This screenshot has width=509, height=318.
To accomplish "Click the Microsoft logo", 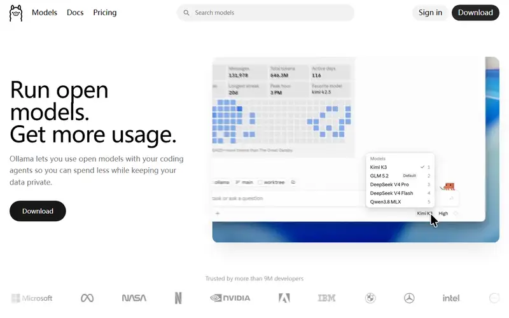I will click(x=32, y=298).
